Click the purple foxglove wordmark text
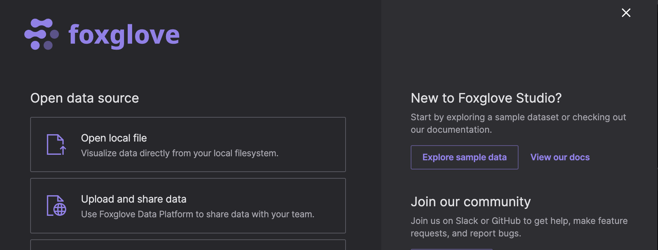Image resolution: width=658 pixels, height=250 pixels. 124,35
